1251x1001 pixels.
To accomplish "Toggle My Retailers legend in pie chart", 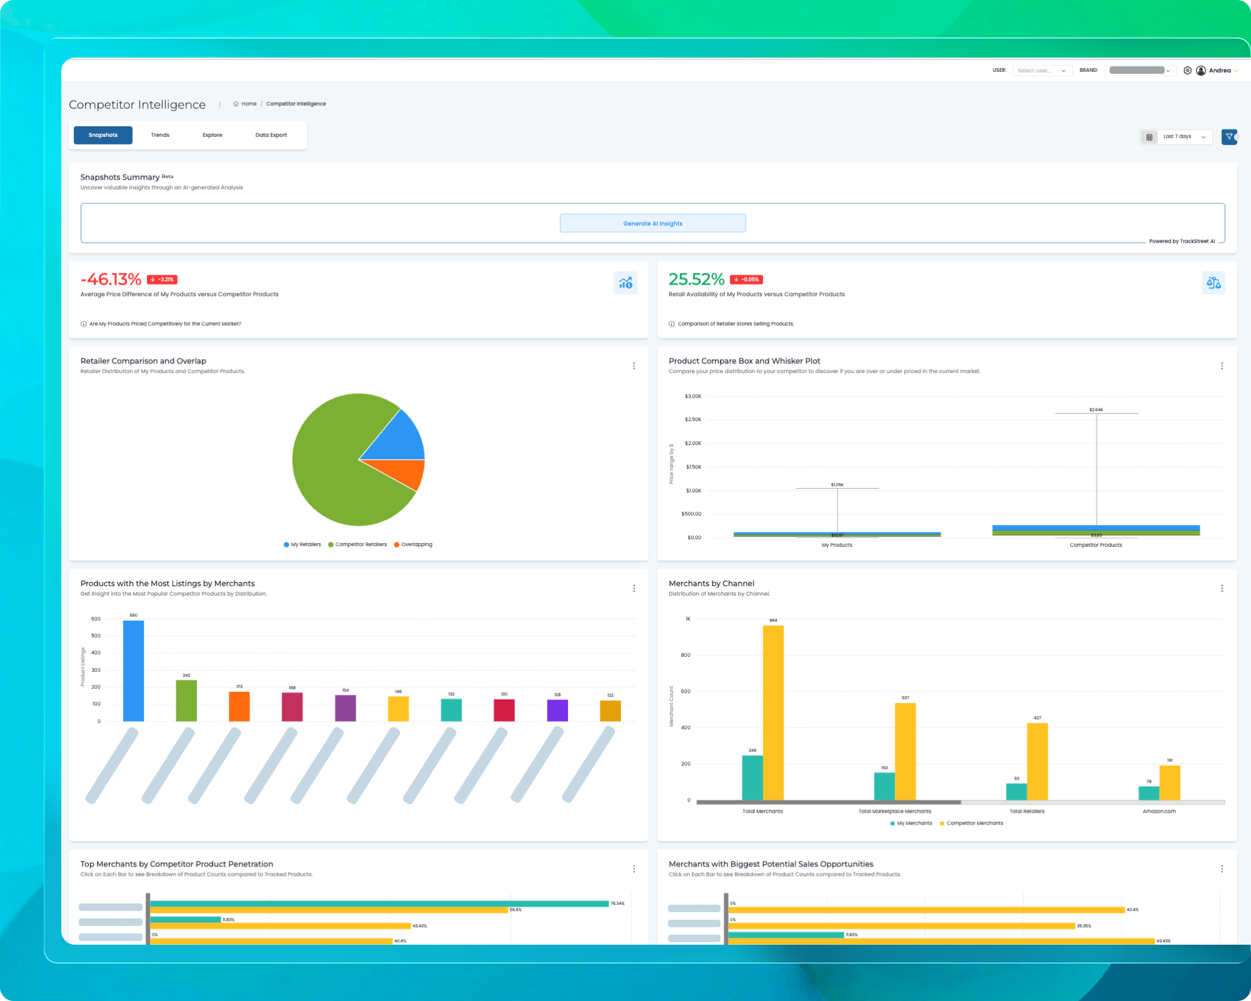I will pyautogui.click(x=302, y=545).
